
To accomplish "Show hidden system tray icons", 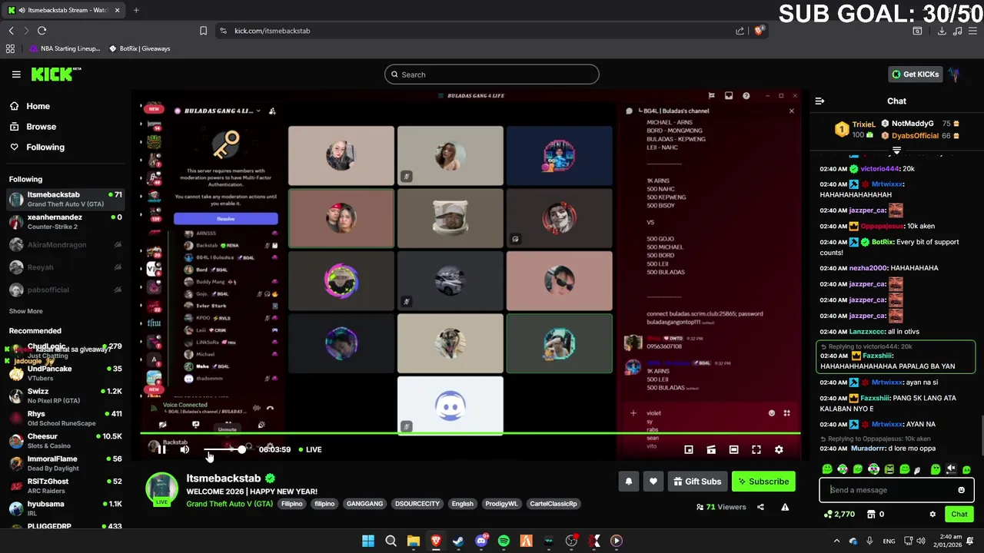I will pyautogui.click(x=836, y=541).
